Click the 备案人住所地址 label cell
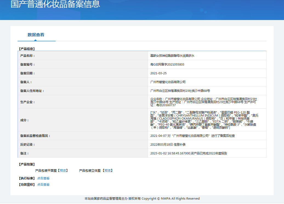284x204 pixels. coord(83,91)
